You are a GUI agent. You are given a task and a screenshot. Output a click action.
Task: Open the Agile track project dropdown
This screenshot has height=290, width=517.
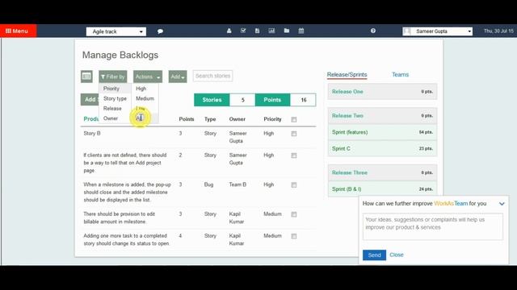coord(116,31)
